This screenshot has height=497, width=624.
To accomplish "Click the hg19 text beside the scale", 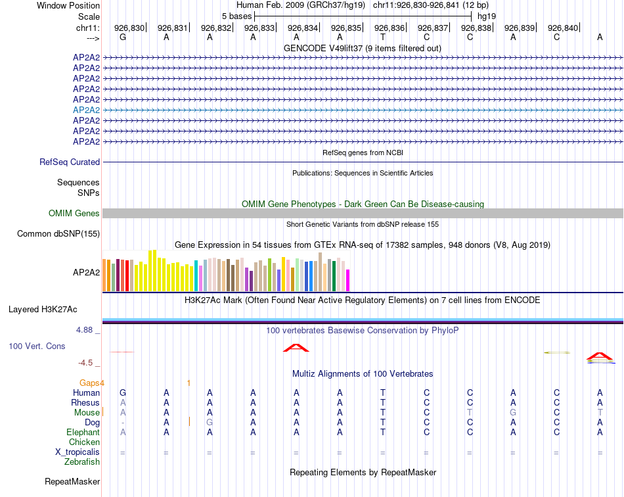I will coord(487,16).
